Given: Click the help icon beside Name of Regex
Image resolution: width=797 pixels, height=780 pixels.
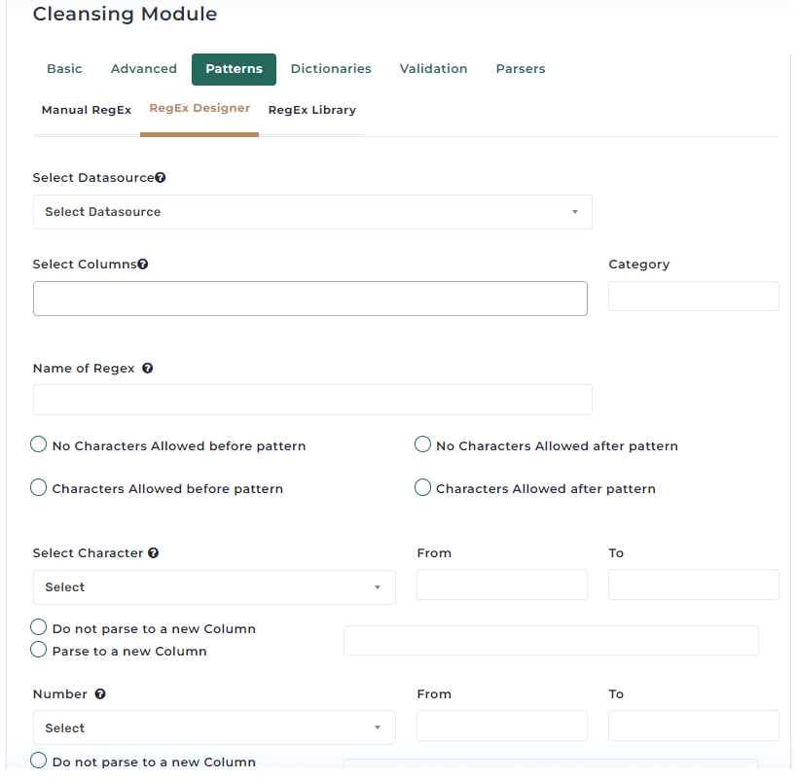Looking at the screenshot, I should pos(147,369).
